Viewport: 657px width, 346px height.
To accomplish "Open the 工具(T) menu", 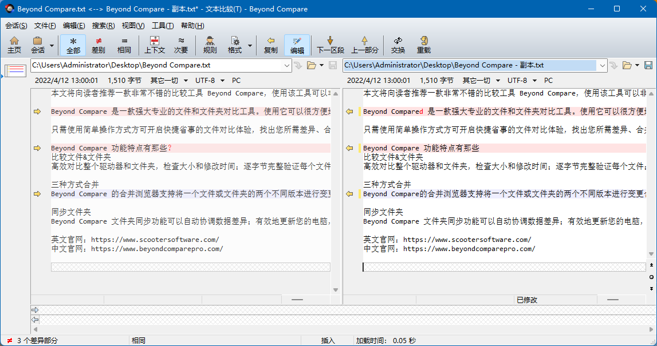I will click(x=163, y=26).
